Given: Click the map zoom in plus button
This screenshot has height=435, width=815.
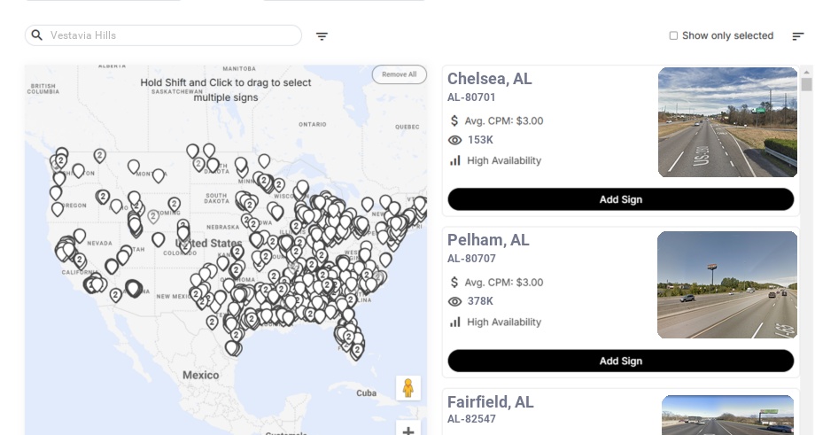Looking at the screenshot, I should click(408, 431).
